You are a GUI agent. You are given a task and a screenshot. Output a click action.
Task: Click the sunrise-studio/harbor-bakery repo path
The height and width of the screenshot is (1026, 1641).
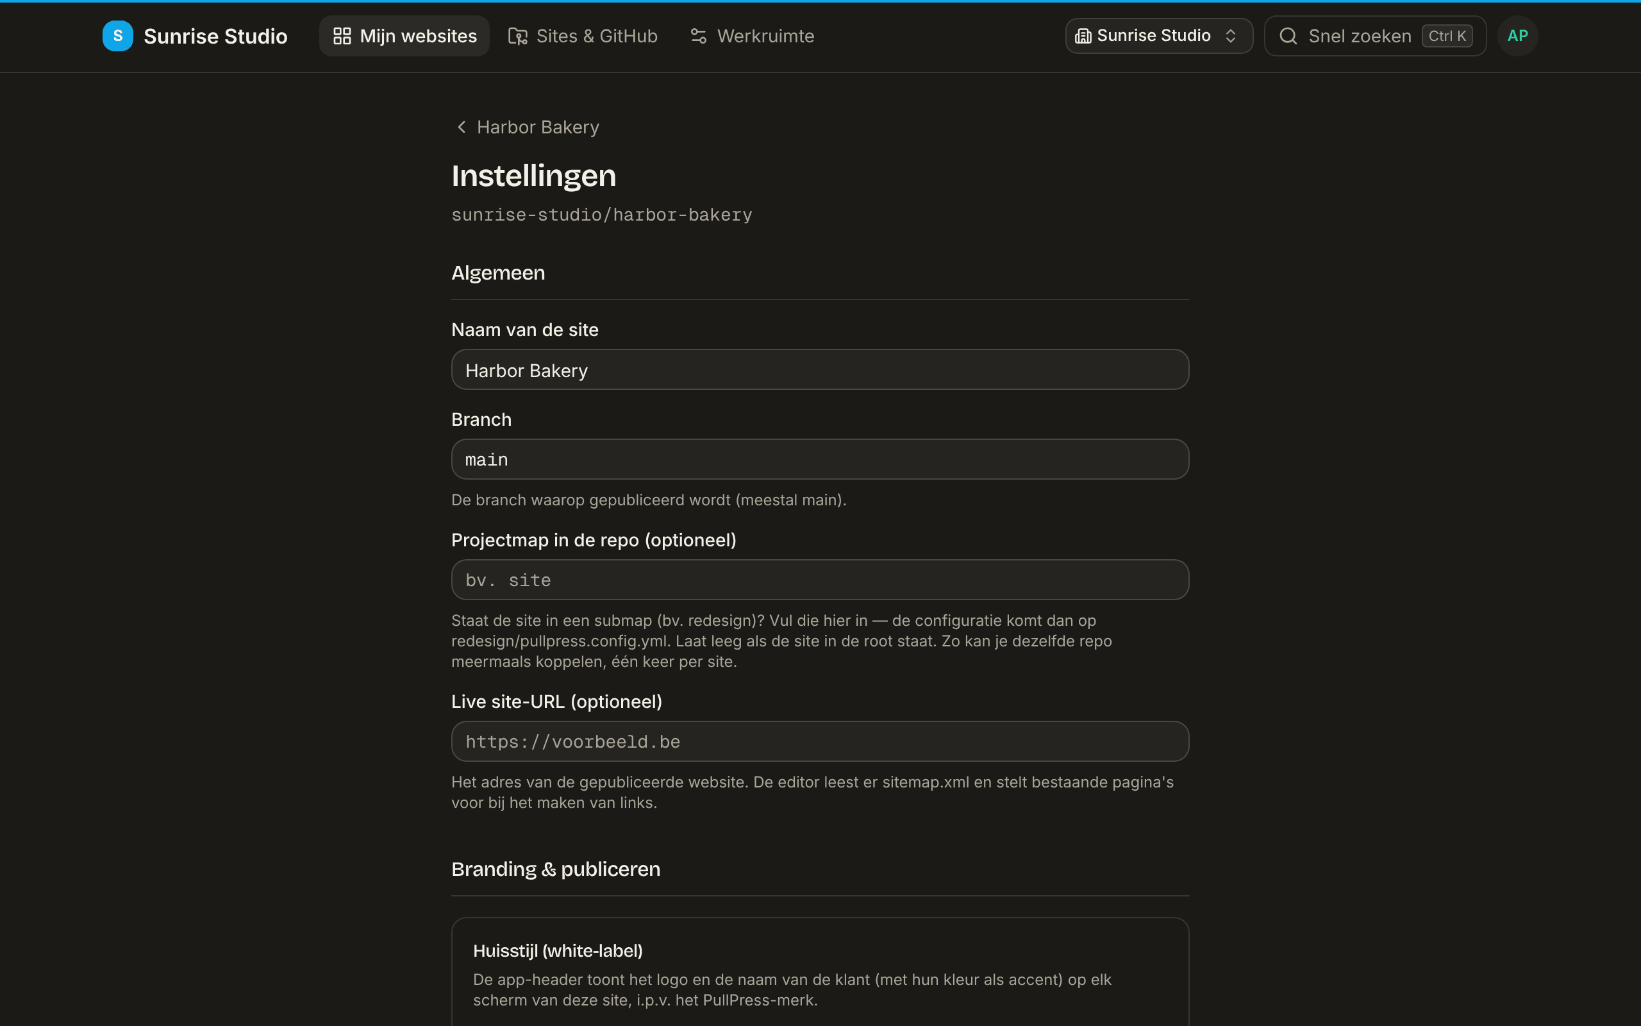tap(601, 214)
